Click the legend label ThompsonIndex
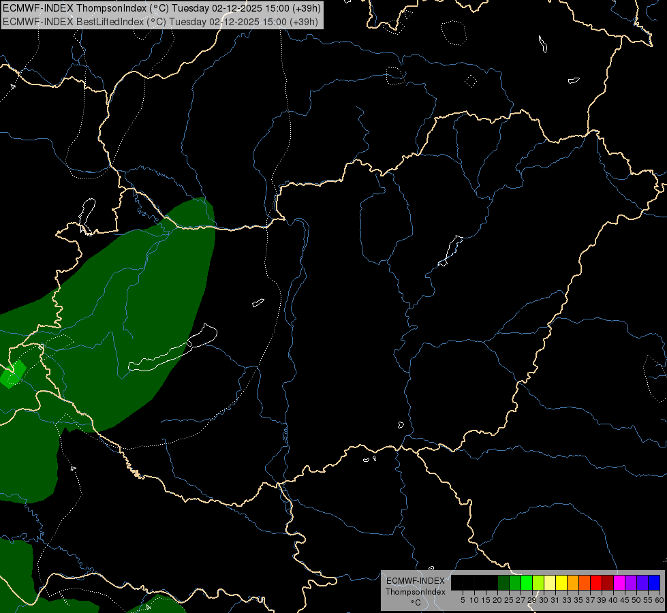667x613 pixels. pos(416,592)
